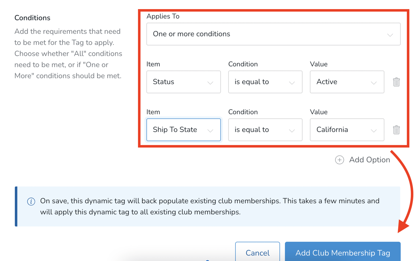Delete the Ship To State condition via trash icon
Screen dimensions: 418x261
396,130
